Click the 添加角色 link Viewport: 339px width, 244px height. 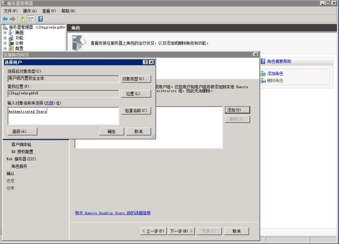pyautogui.click(x=275, y=74)
